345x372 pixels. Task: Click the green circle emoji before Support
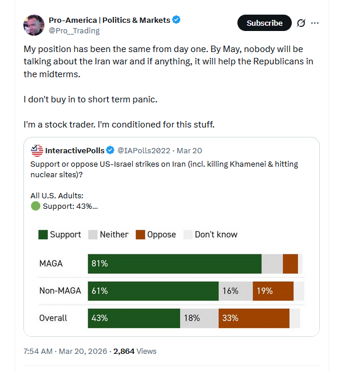[36, 206]
